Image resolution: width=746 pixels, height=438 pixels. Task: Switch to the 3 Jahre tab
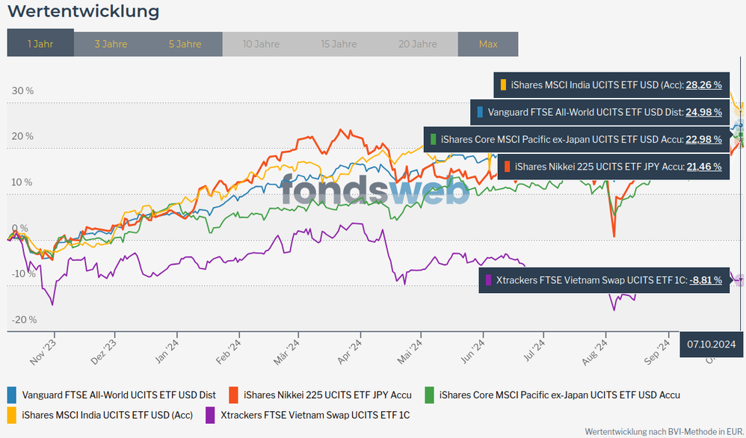(x=111, y=44)
